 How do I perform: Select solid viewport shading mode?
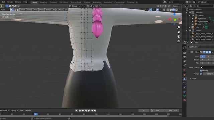(171, 10)
